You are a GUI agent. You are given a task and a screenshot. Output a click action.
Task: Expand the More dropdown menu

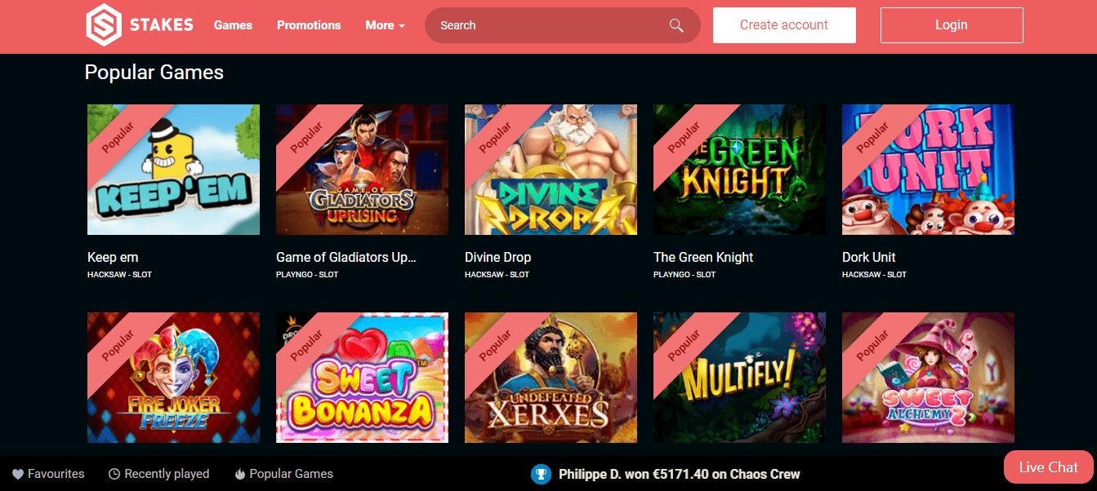[385, 25]
